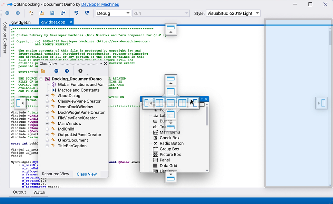Click the navigate forward arrow in main toolbar

(x=18, y=13)
